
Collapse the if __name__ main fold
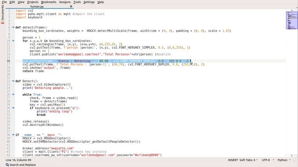click(14, 135)
